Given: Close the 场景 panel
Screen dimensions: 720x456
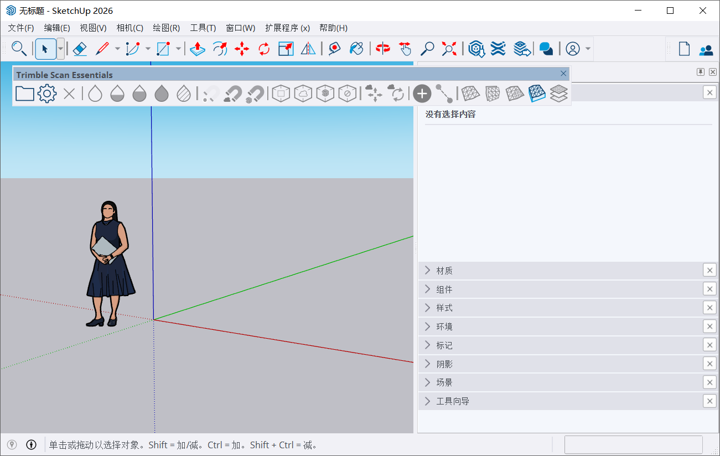Looking at the screenshot, I should [709, 382].
